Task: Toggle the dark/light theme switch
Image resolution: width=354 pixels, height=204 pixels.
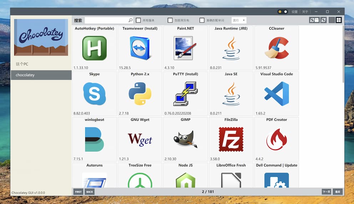Action: click(283, 12)
